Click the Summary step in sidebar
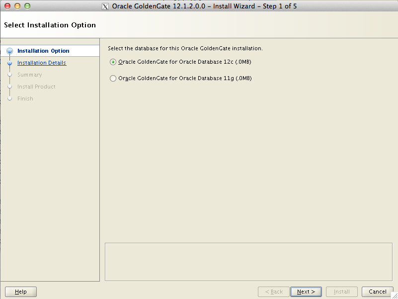This screenshot has width=398, height=299. click(x=29, y=75)
